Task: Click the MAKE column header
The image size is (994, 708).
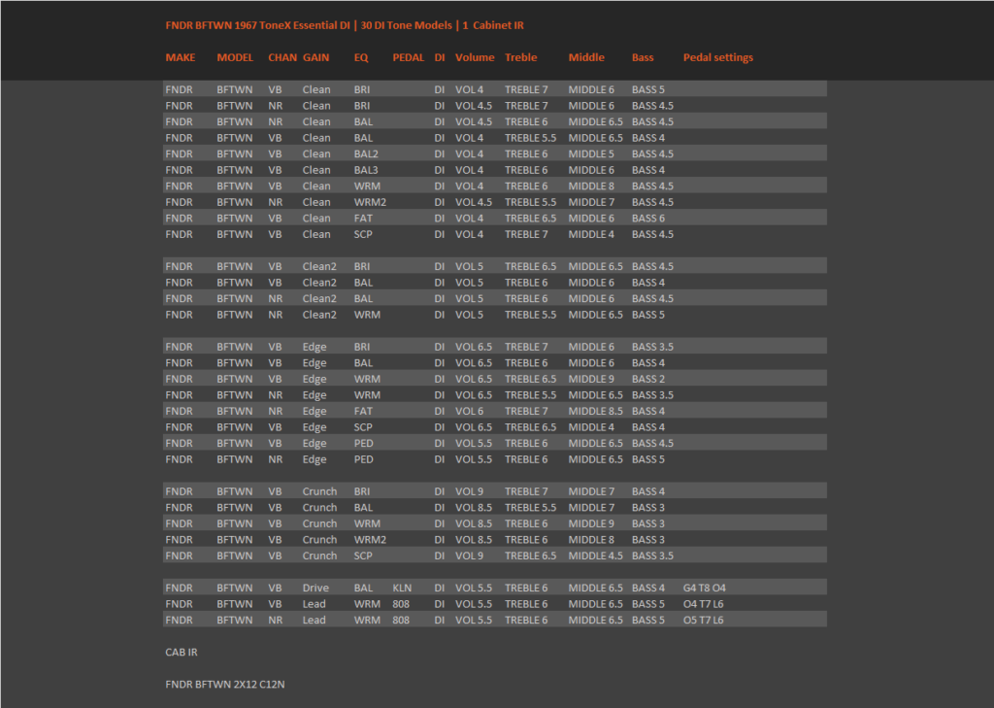Action: pos(180,57)
